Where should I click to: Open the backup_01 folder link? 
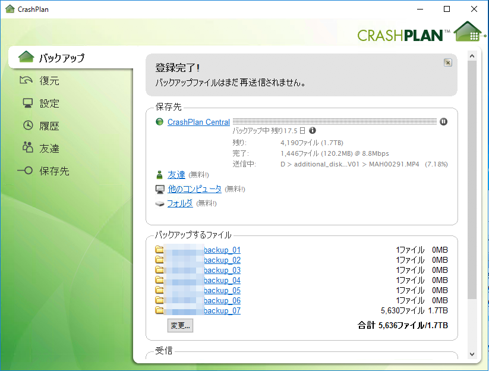tap(222, 250)
